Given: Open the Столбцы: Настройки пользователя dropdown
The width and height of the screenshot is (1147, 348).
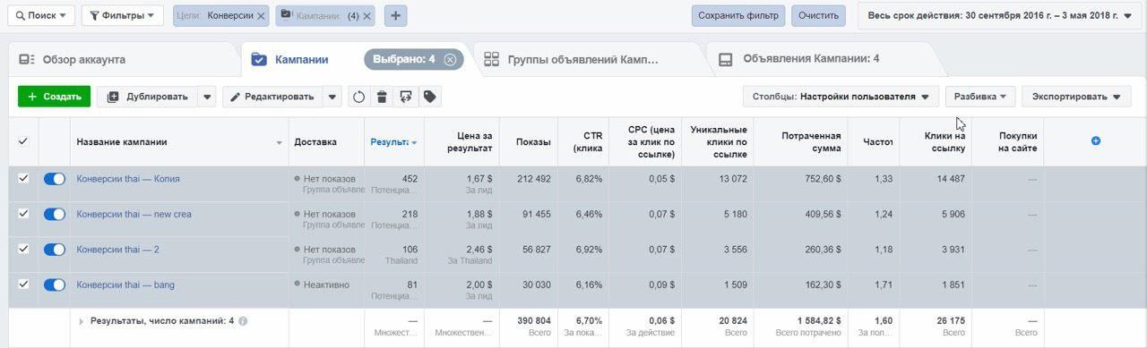Looking at the screenshot, I should pyautogui.click(x=841, y=97).
